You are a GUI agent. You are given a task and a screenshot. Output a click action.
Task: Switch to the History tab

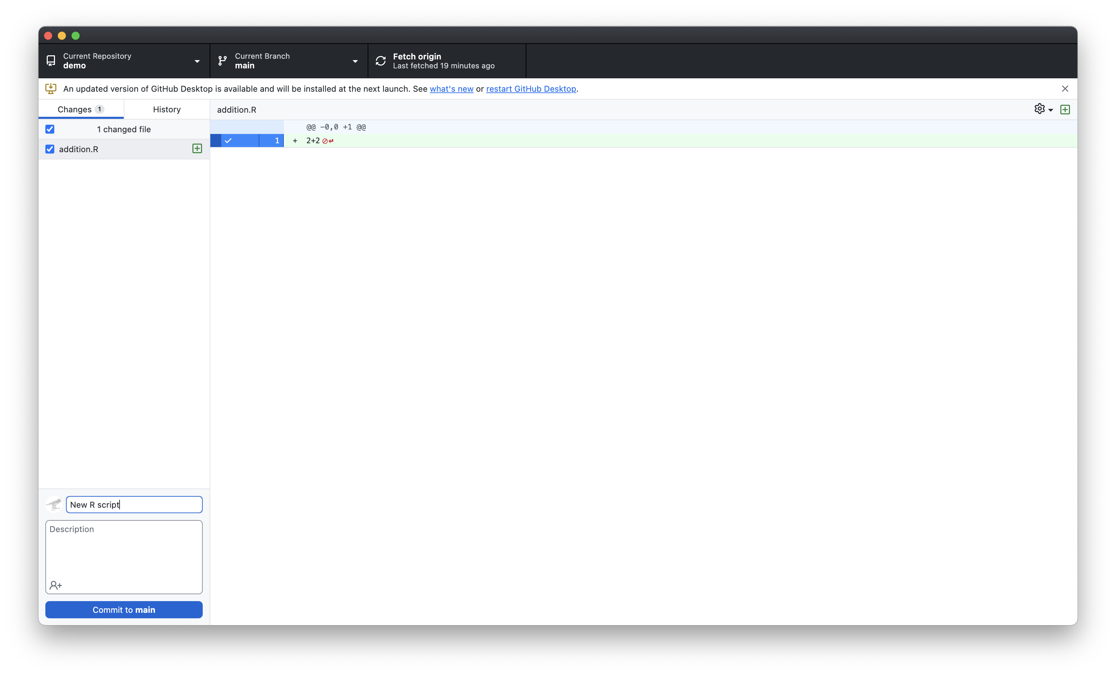pos(167,109)
